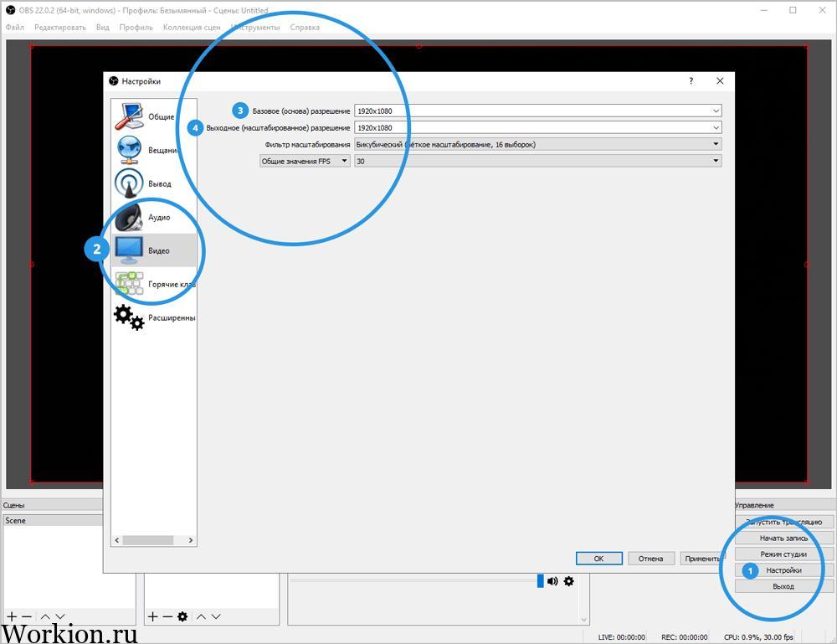Viewport: 837px width, 644px height.
Task: Expand the output scaled resolution dropdown
Action: (x=716, y=127)
